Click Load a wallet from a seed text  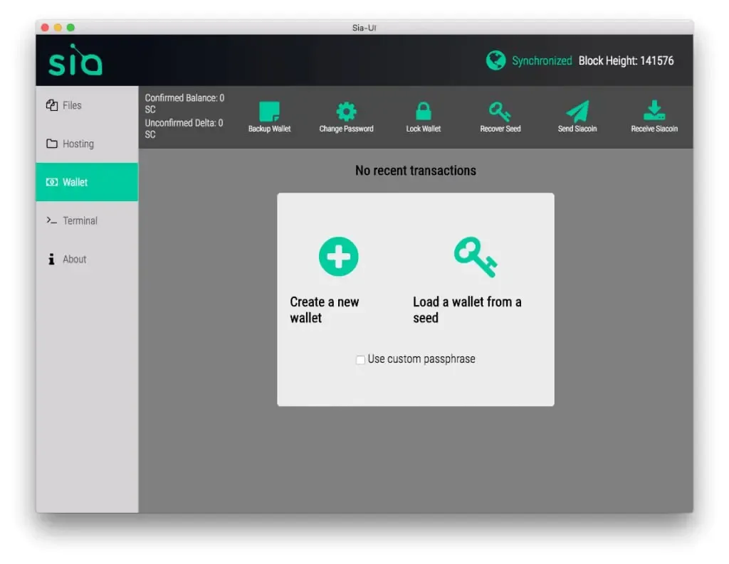[x=467, y=310]
